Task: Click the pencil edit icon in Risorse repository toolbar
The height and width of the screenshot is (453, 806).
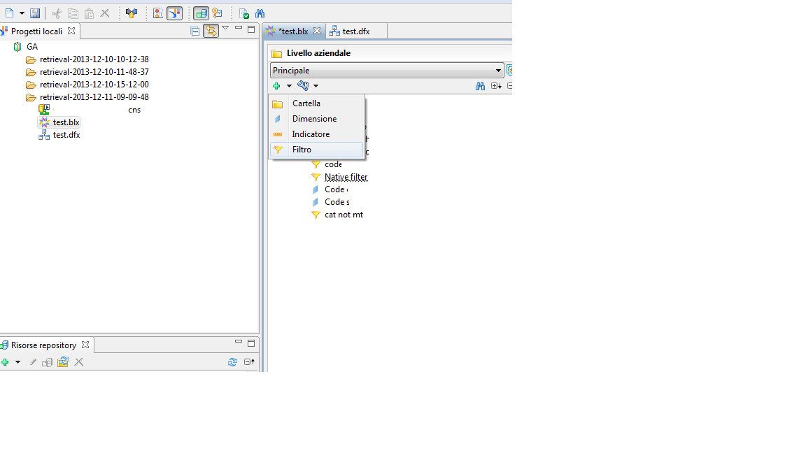Action: coord(34,362)
